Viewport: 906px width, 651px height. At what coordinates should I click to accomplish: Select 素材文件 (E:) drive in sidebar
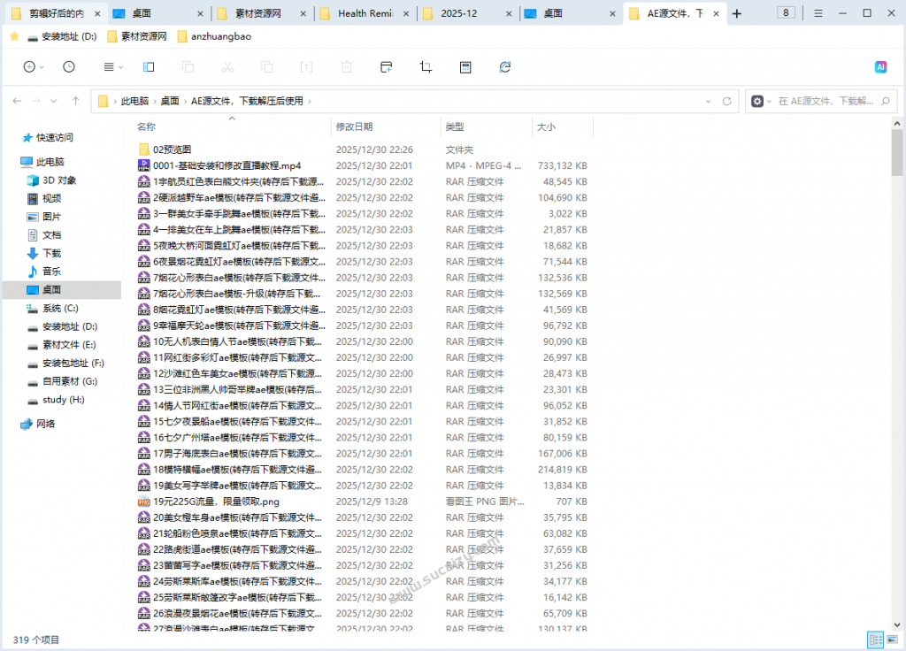coord(69,345)
